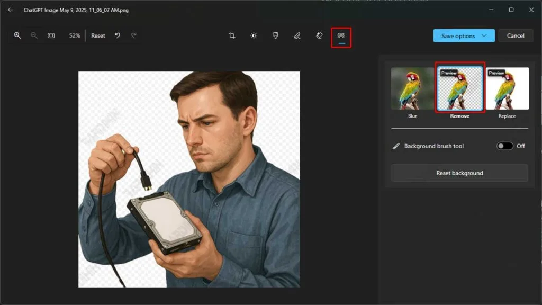Open the 52% zoom level value

pyautogui.click(x=74, y=35)
